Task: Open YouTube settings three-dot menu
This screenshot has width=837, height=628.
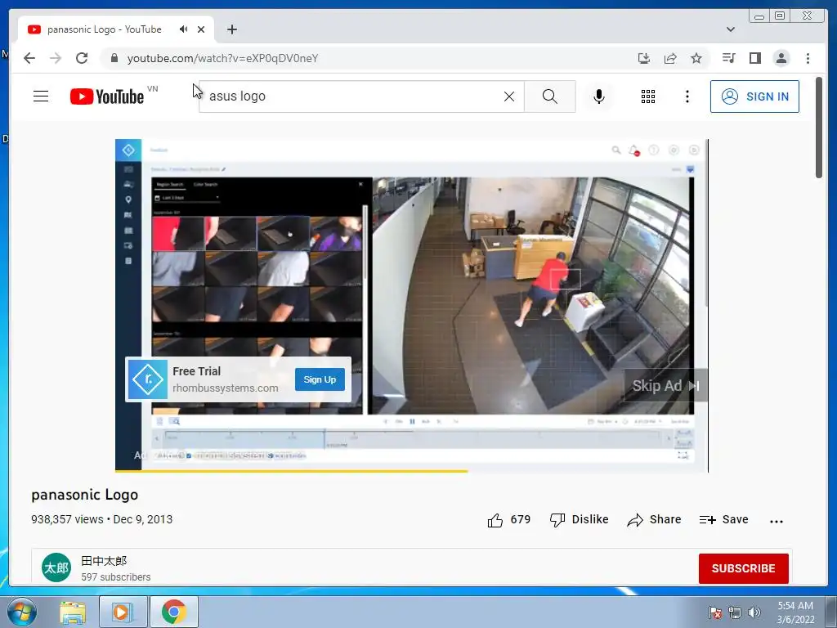Action: coord(687,96)
